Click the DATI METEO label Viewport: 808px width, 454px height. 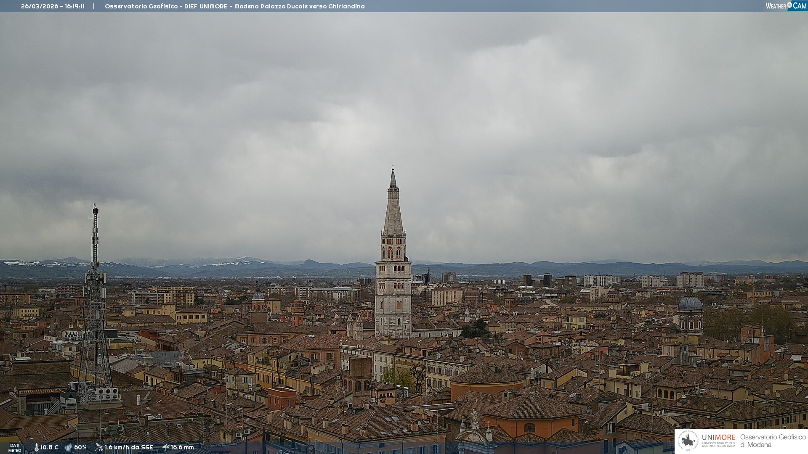(x=15, y=448)
